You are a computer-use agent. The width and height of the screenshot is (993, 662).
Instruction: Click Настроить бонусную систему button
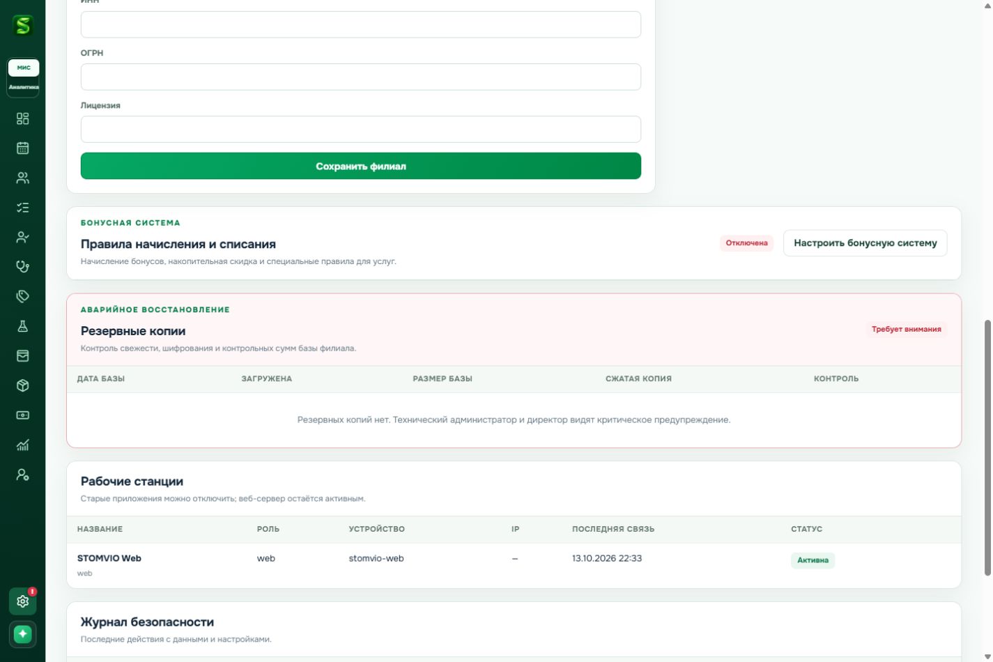[865, 243]
